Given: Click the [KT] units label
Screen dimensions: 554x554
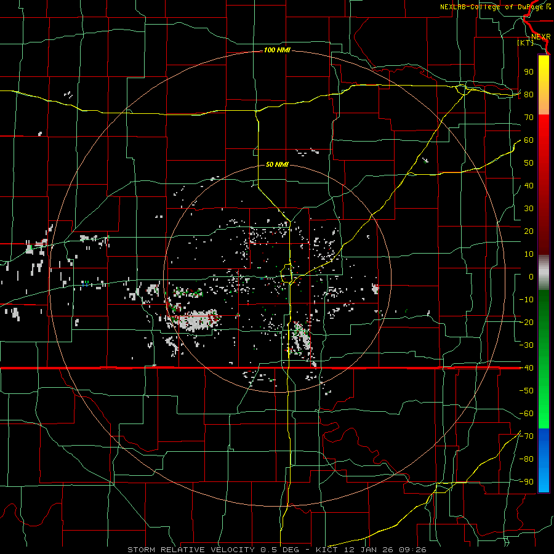Looking at the screenshot, I should point(526,42).
